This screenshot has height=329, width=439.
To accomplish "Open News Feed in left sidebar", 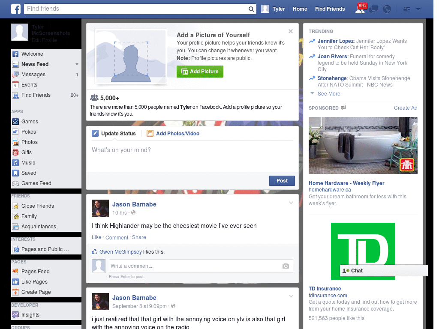I will 35,64.
